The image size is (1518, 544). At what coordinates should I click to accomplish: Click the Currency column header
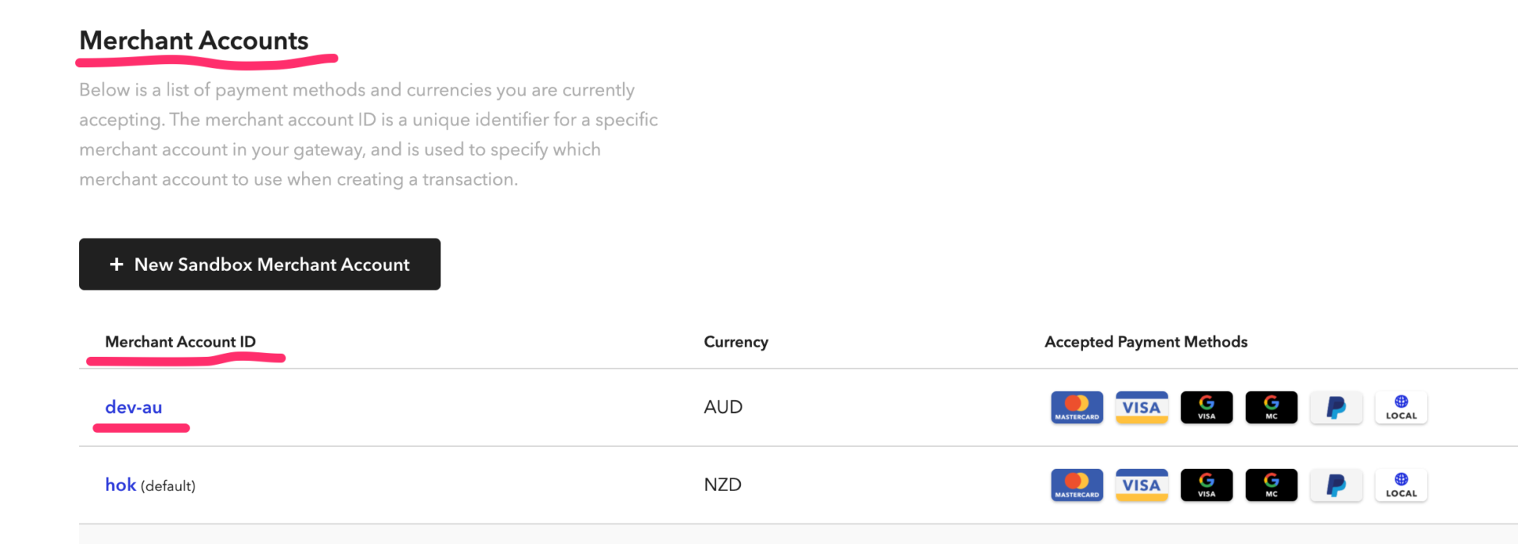point(736,342)
